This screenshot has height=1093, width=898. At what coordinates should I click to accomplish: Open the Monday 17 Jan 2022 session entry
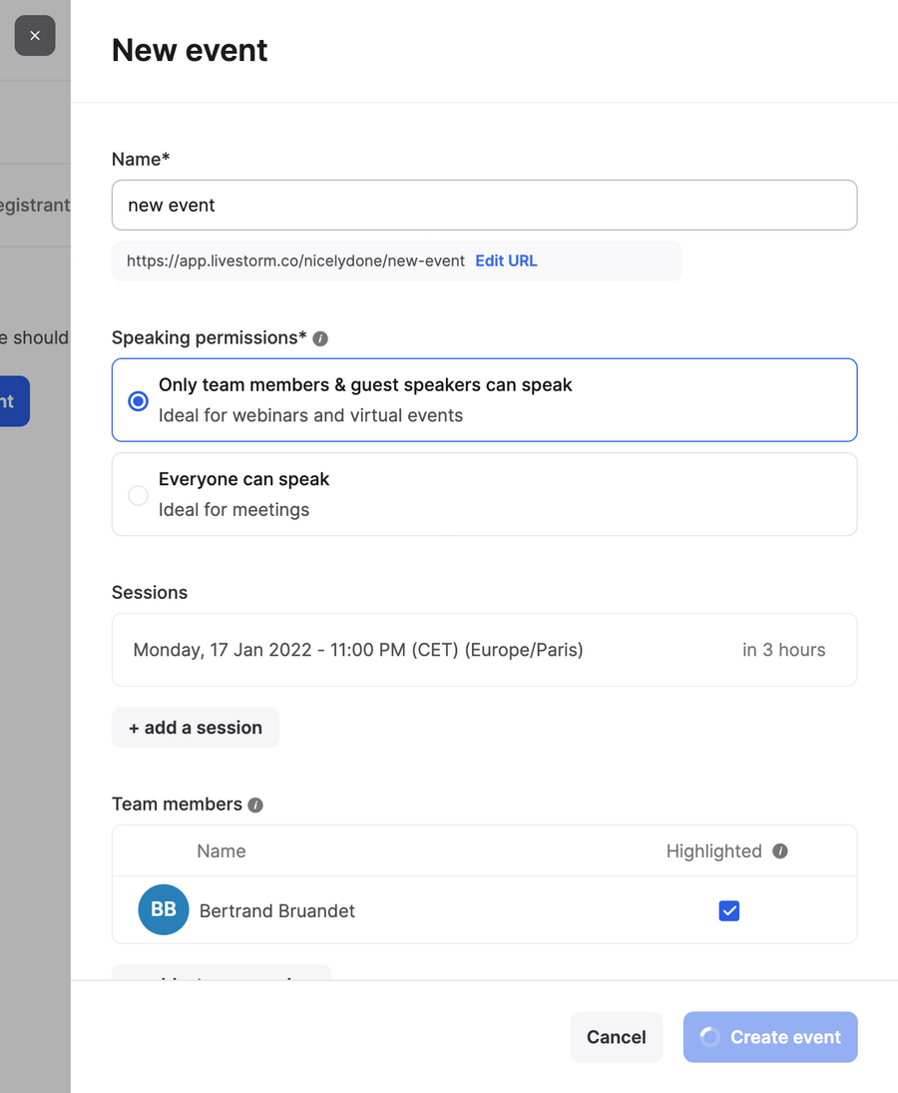358,649
